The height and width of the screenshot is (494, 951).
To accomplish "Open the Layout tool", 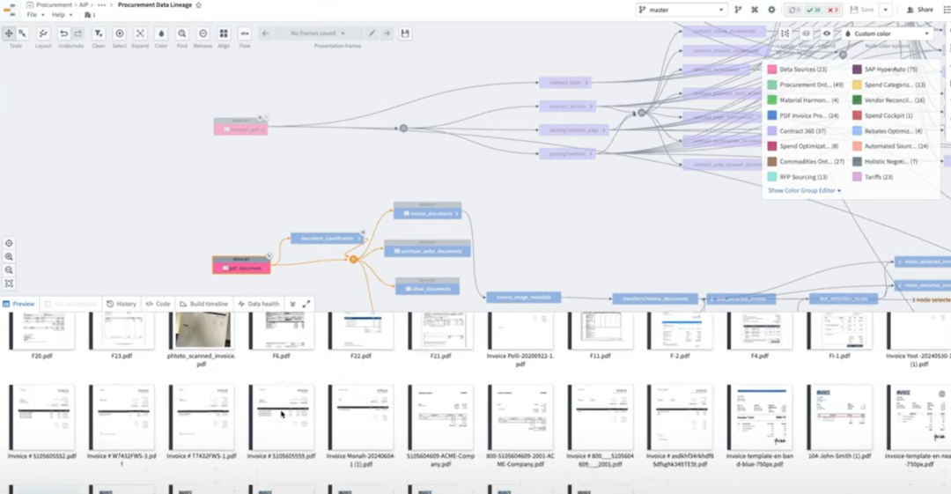I will (x=43, y=33).
